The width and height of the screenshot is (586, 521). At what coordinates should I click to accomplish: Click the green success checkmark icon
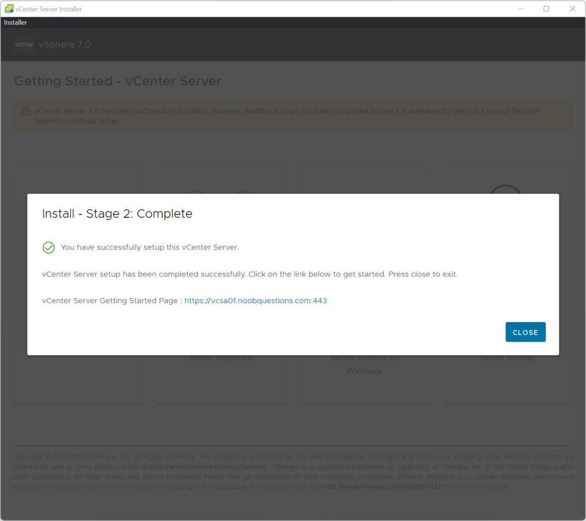tap(49, 247)
